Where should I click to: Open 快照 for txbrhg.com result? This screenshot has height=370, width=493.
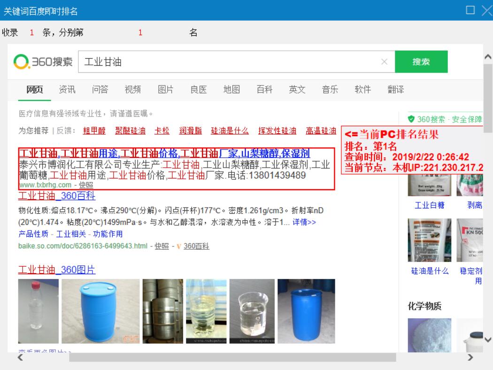tap(85, 185)
